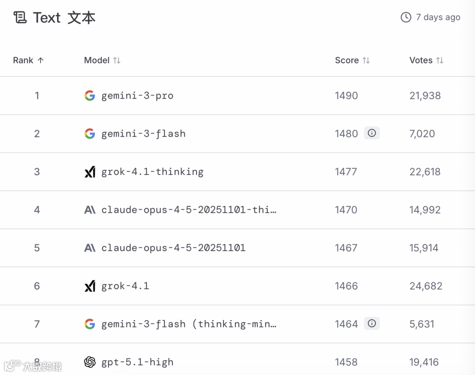Click rank number 5 in claude-opus row
Image resolution: width=475 pixels, height=375 pixels.
(37, 248)
